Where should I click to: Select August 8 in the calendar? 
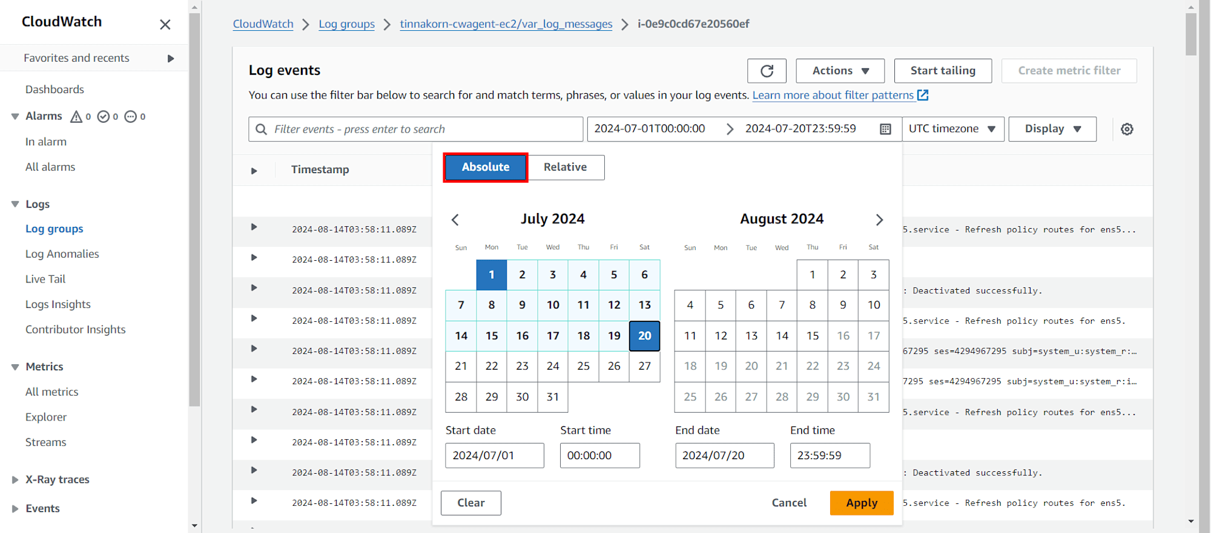pos(813,305)
